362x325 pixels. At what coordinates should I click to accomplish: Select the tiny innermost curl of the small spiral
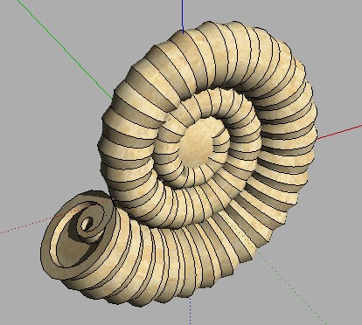pos(87,225)
